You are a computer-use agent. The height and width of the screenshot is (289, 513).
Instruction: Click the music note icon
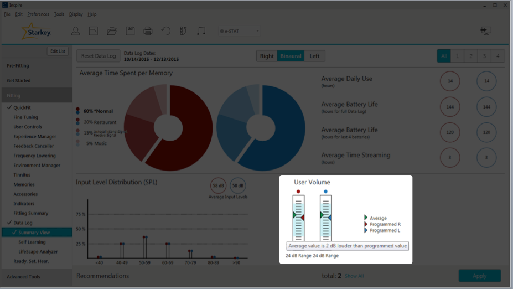[x=201, y=31]
